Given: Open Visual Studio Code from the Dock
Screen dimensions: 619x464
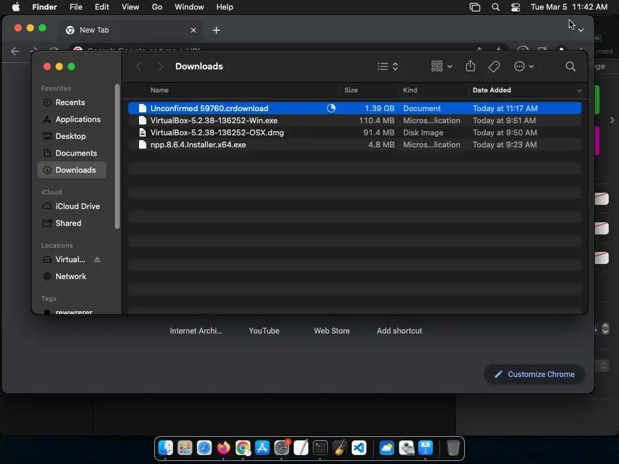Looking at the screenshot, I should coord(359,448).
